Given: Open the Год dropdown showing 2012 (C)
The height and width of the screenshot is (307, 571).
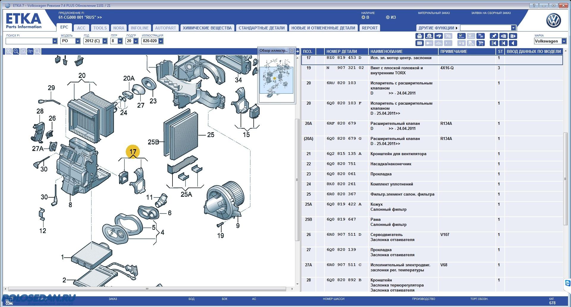Looking at the screenshot, I should point(105,41).
